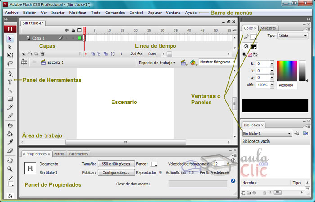The height and width of the screenshot is (202, 315).
Task: Open Modificar menu
Action: pyautogui.click(x=78, y=13)
